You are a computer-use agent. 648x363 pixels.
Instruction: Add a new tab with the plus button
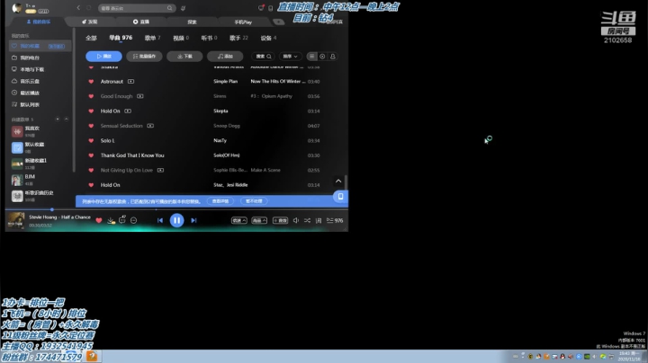point(278,22)
